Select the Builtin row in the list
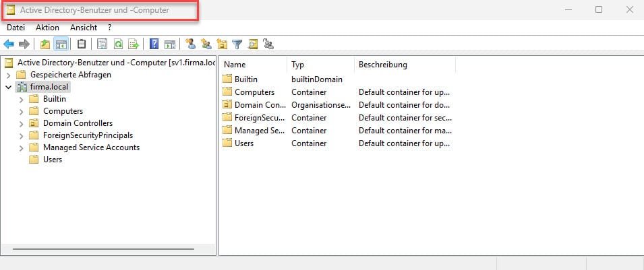644x270 pixels. (246, 79)
